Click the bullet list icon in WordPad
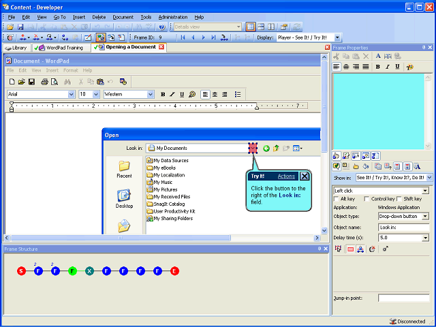This screenshot has height=327, width=436. [x=238, y=94]
